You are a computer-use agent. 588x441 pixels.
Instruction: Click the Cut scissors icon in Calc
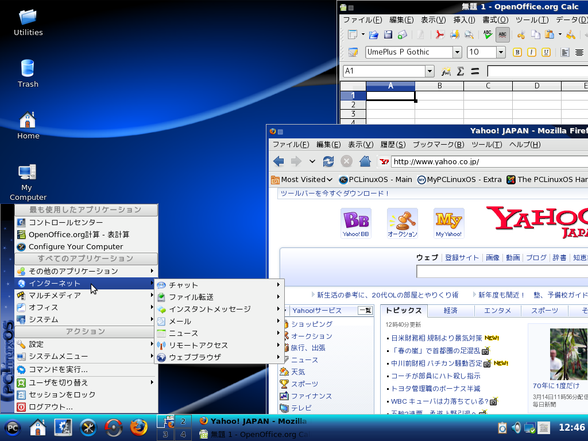point(521,35)
